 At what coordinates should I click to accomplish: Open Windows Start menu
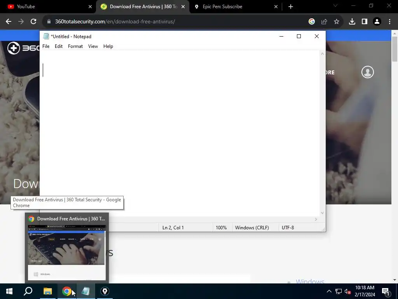(9, 291)
